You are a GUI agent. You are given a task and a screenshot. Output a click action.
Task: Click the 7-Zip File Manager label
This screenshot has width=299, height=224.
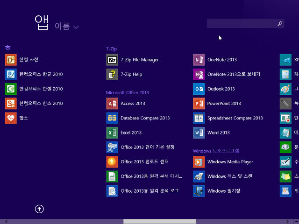[140, 60]
